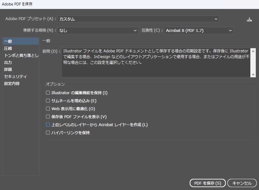Select the 詳細 category
Screen dimensions: 259x190
click(x=21, y=69)
